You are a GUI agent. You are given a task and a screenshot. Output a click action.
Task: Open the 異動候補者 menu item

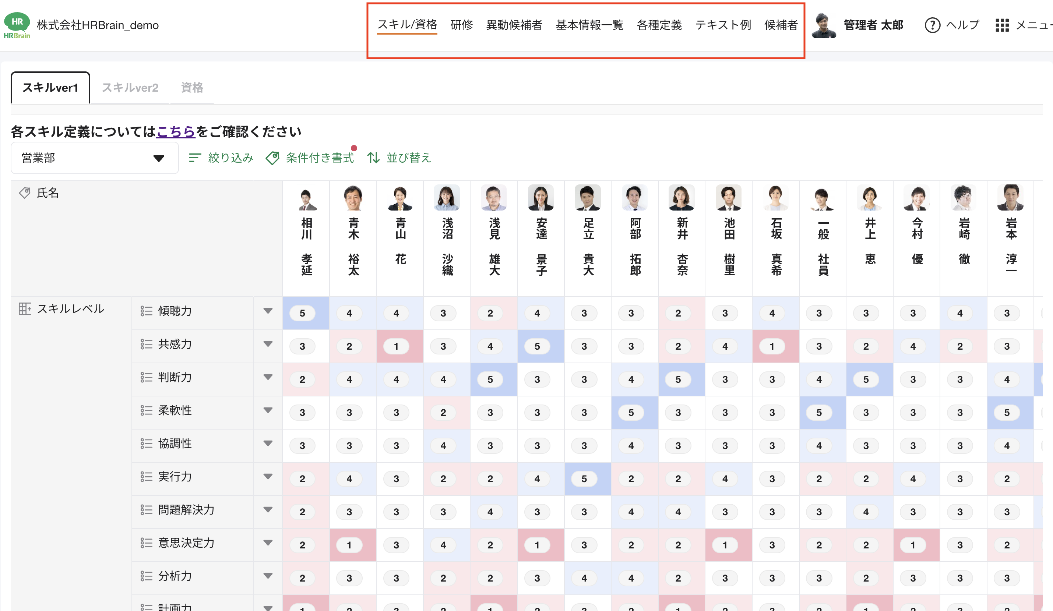tap(514, 25)
